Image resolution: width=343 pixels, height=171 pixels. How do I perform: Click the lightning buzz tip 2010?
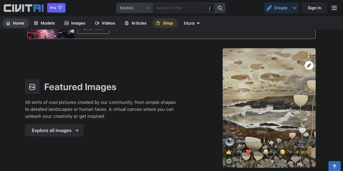[302, 152]
